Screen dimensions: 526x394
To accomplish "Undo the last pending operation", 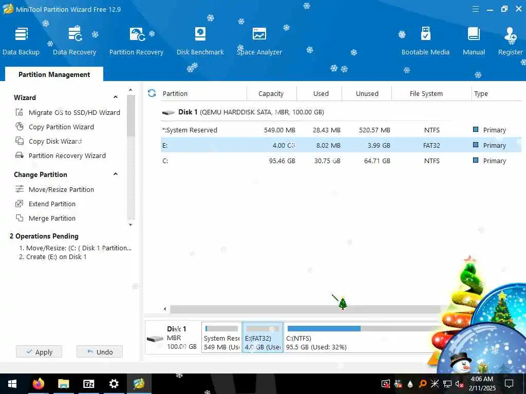I will point(100,352).
